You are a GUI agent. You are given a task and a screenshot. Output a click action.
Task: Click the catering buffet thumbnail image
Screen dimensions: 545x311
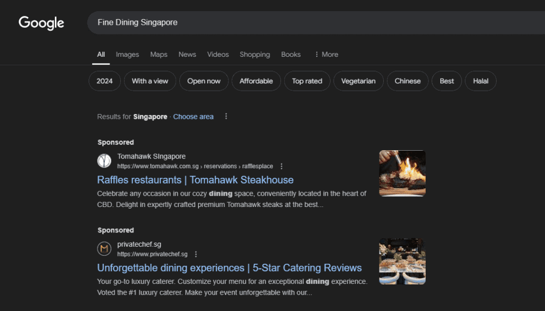pos(402,262)
